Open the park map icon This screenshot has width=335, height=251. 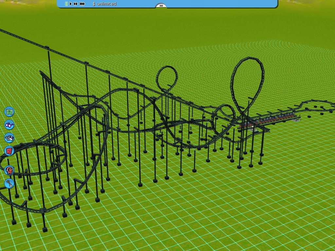9,112
